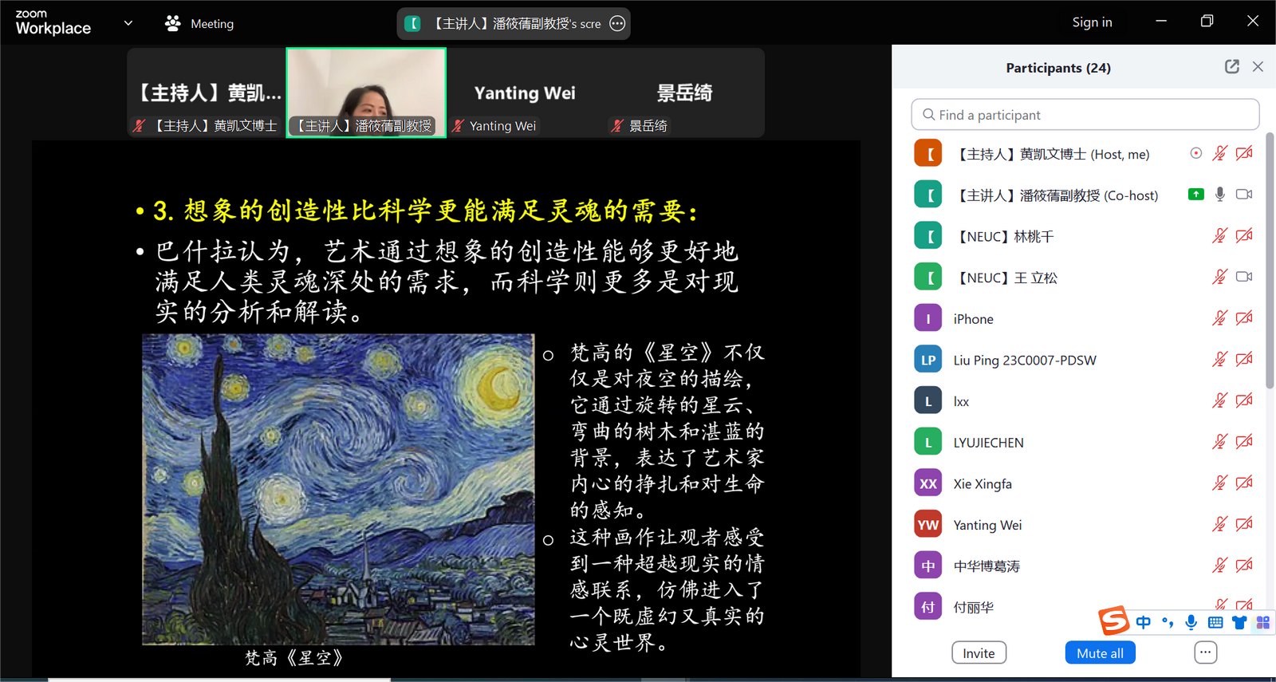Click the Invite button
The height and width of the screenshot is (682, 1276).
pyautogui.click(x=979, y=653)
